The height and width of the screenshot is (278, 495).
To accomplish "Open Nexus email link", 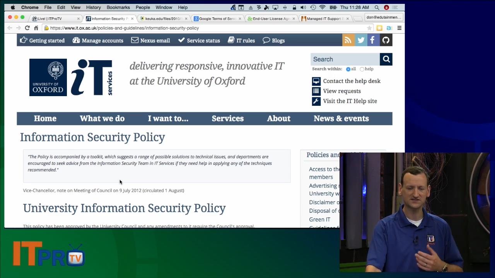I will click(150, 40).
